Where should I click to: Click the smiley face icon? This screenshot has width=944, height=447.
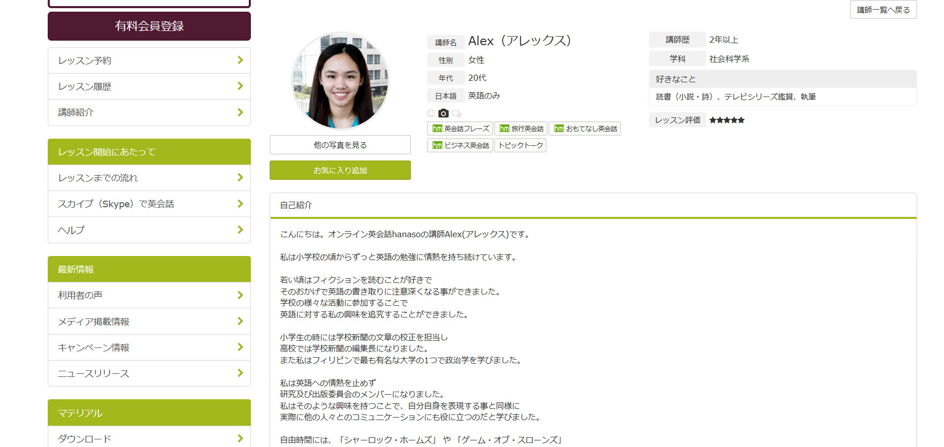[x=431, y=113]
